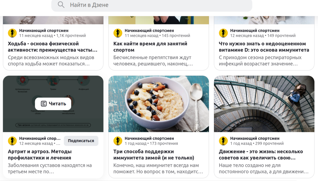This screenshot has width=318, height=181.
Task: Click channel avatar on immunity support article
Action: click(118, 141)
